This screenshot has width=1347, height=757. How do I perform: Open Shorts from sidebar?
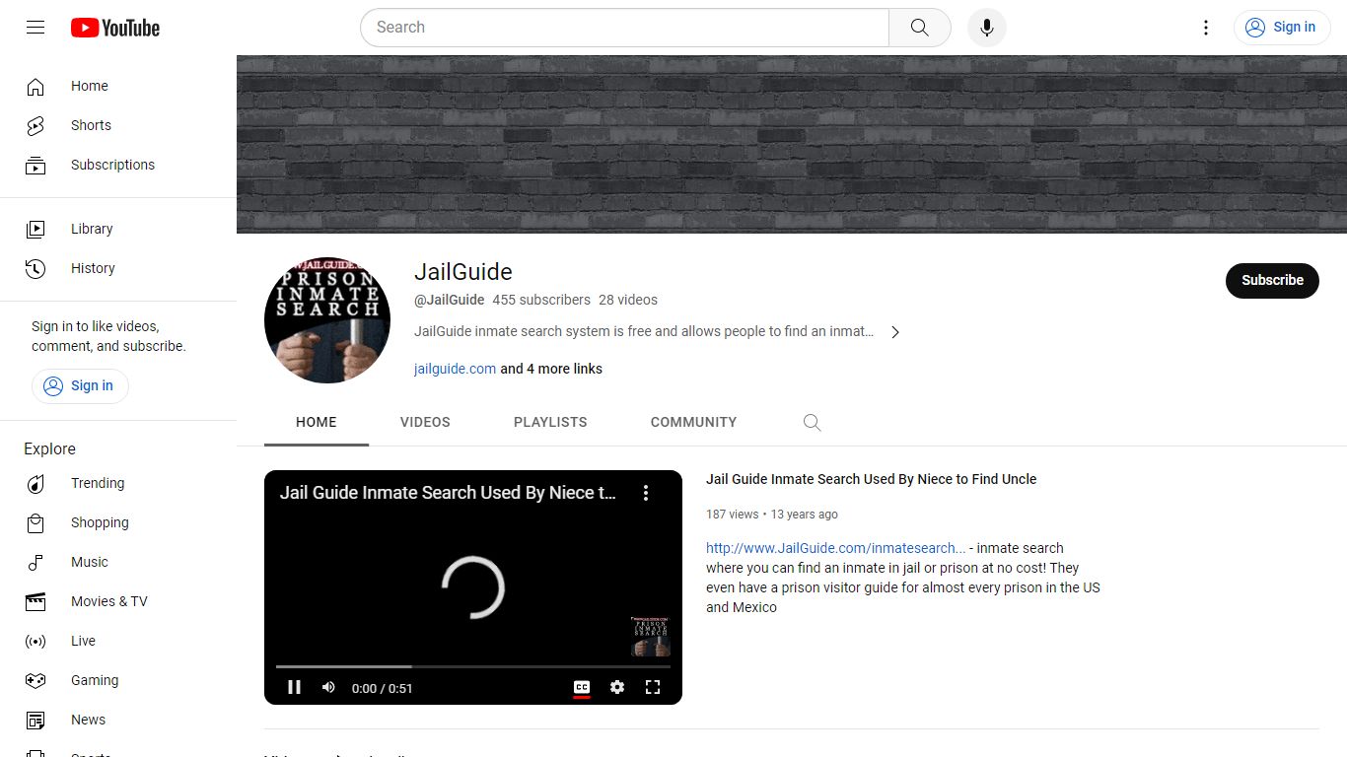(118, 125)
